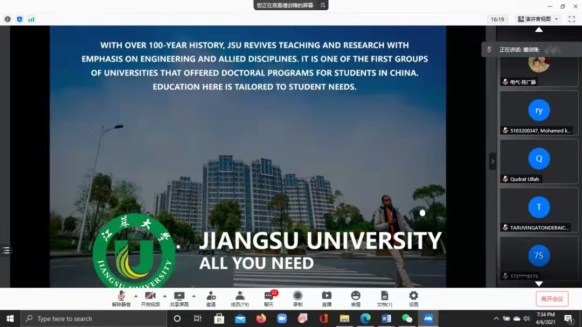Click the invite (邀请) icon
The image size is (582, 327).
click(211, 298)
